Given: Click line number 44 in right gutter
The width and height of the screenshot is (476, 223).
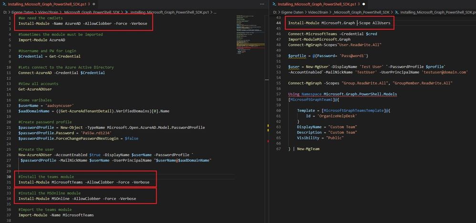Looking at the screenshot, I should click(x=279, y=23).
